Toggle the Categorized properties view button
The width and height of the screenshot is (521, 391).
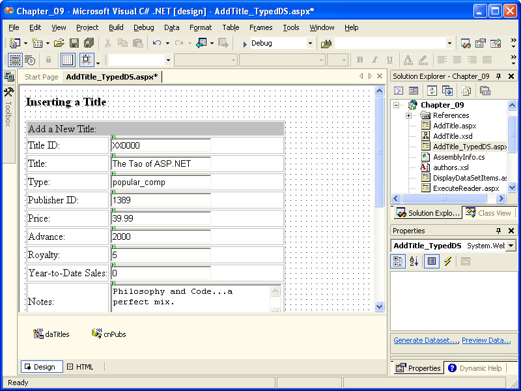pyautogui.click(x=398, y=261)
